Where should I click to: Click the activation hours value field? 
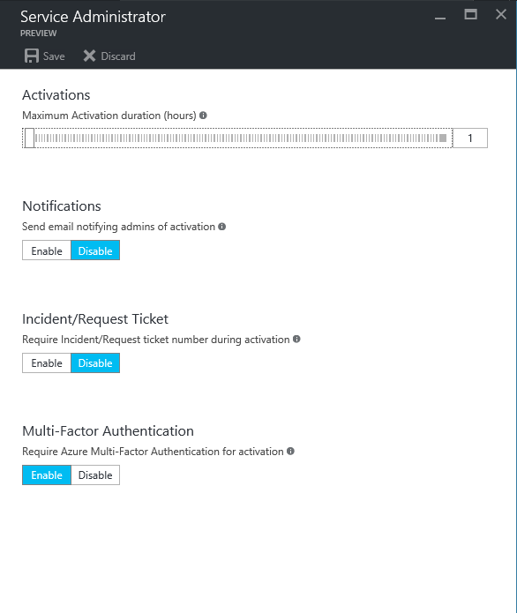(x=470, y=138)
